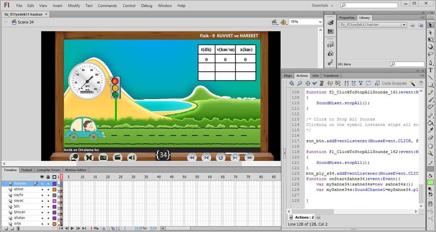
Task: Select the Actions layer row
Action: click(29, 183)
